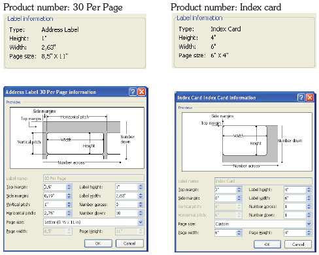319x255 pixels.
Task: Close the Address Label 30 Per Page dialog
Action: pos(142,92)
